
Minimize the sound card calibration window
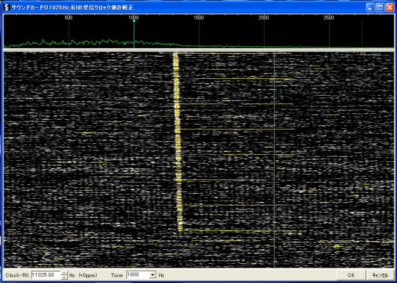tap(370, 7)
